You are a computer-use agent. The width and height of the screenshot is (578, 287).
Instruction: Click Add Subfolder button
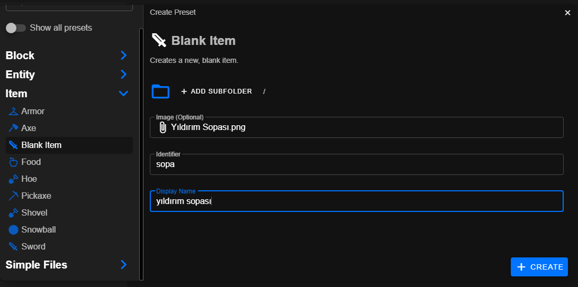[x=216, y=91]
